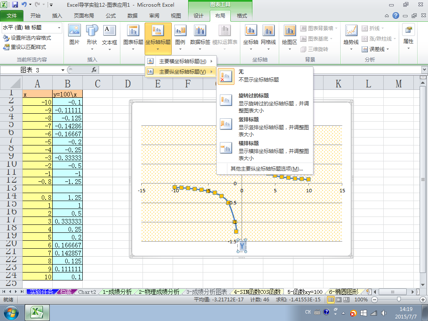Image resolution: width=428 pixels, height=321 pixels.
Task: Open the Legend (图例) options
Action: pyautogui.click(x=180, y=37)
